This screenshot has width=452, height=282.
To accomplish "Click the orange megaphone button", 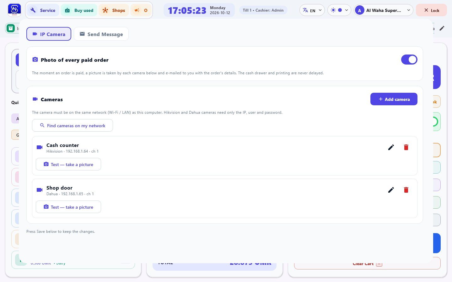I will (x=141, y=10).
